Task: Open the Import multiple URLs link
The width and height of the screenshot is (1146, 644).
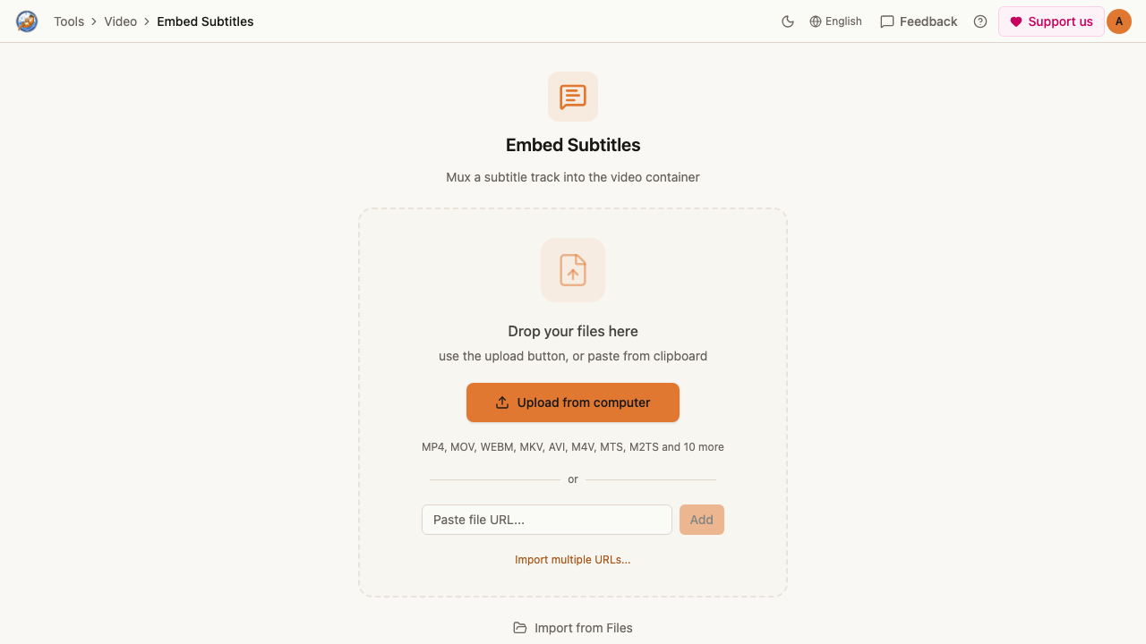Action: click(573, 560)
